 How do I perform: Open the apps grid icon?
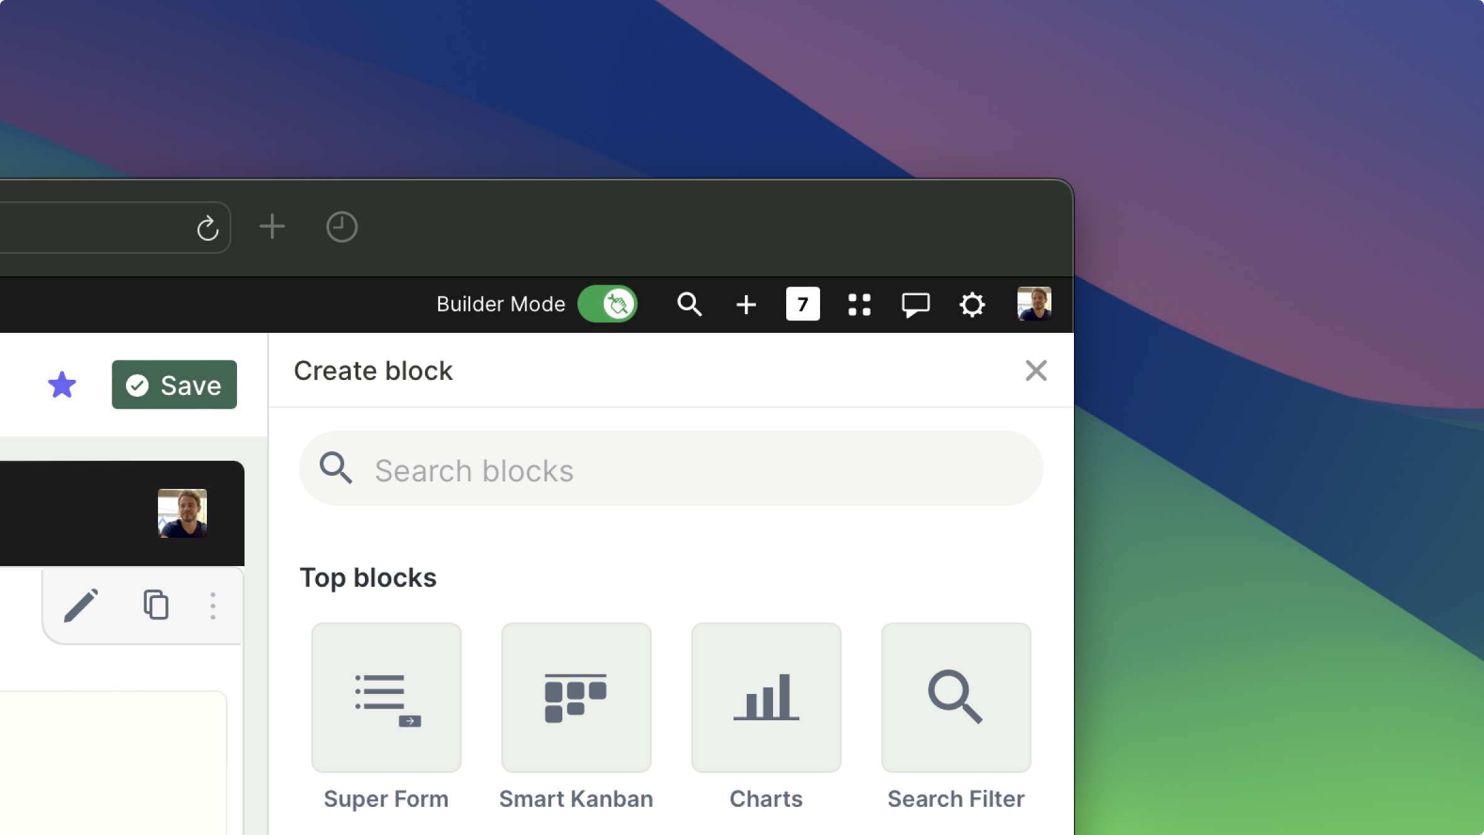(859, 305)
